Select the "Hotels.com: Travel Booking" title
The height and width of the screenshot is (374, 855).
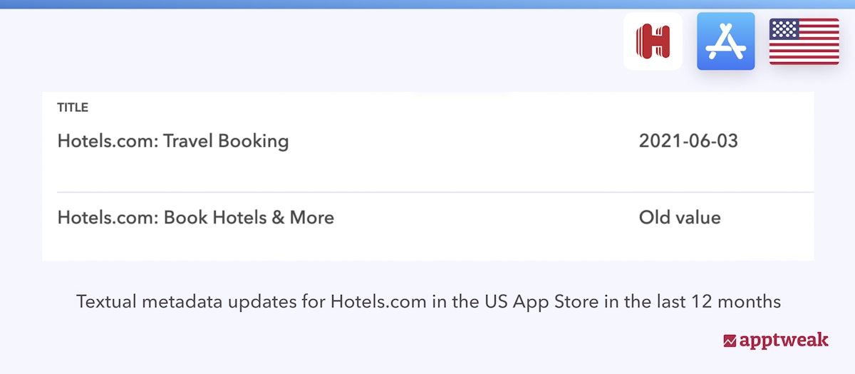[x=172, y=141]
